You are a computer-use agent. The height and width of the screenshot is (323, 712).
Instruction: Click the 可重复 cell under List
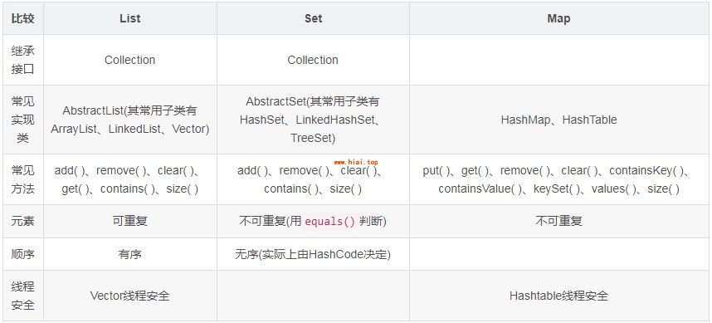(129, 221)
